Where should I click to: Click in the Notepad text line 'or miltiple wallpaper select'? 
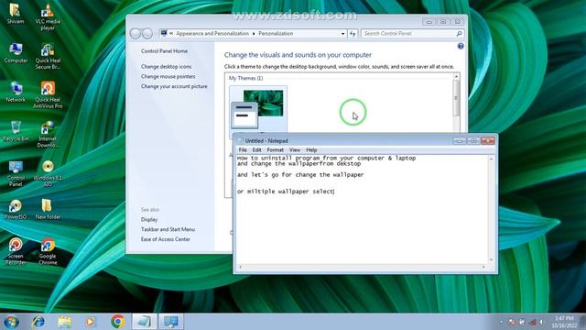pyautogui.click(x=285, y=192)
